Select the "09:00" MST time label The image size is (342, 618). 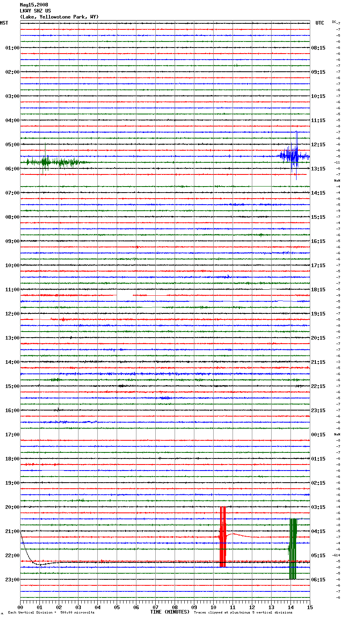12,241
